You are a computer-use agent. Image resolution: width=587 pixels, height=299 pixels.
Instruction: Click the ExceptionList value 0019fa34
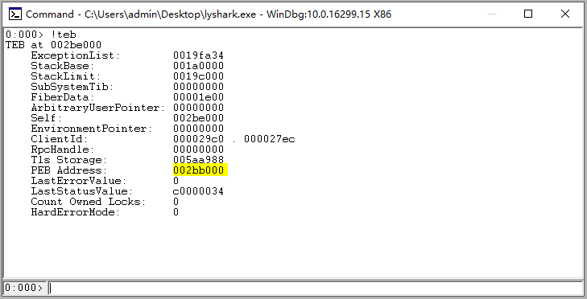click(198, 55)
